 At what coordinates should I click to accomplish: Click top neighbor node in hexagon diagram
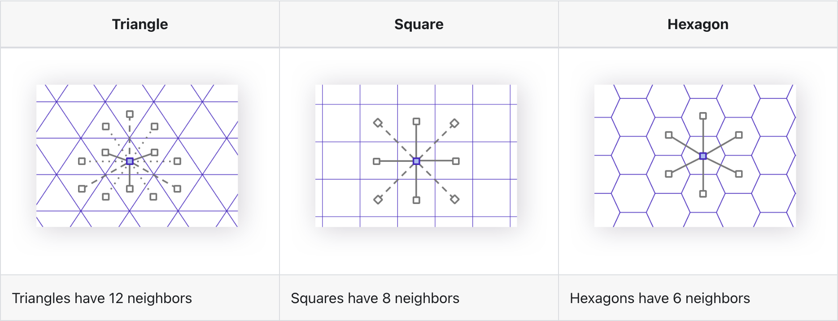[x=703, y=116]
